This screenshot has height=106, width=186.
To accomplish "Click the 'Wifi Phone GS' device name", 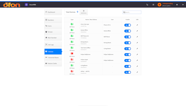I will [x=85, y=36].
